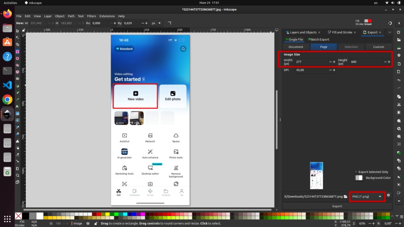Switch to Single File export mode

point(294,40)
